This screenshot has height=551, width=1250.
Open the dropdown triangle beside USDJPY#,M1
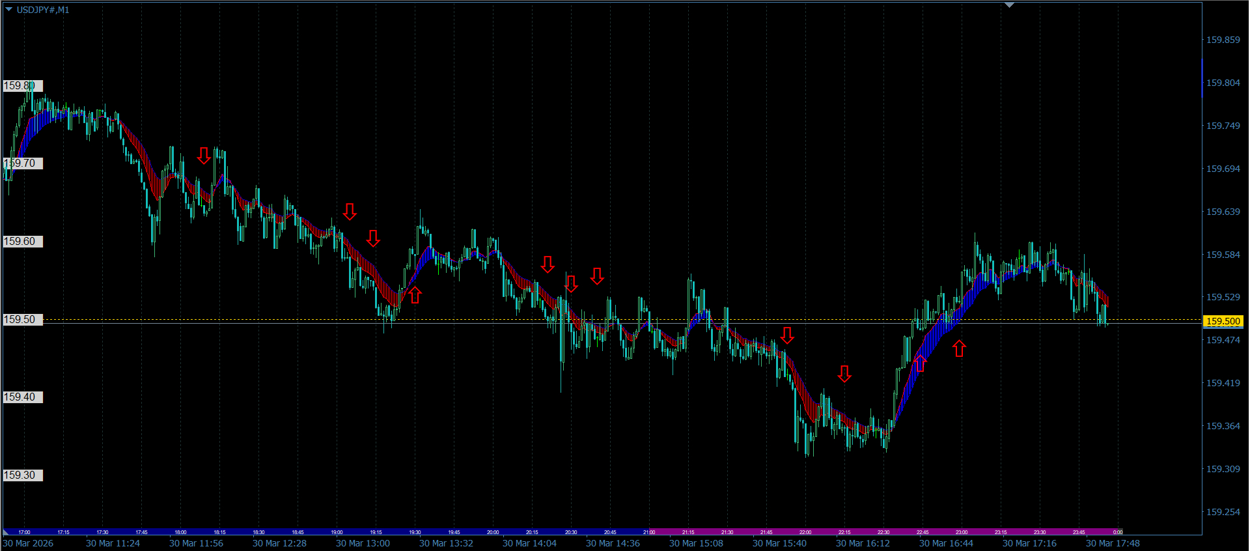pos(9,9)
